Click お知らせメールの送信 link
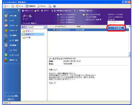Screen dimensions: 134x105 tap(115, 15)
